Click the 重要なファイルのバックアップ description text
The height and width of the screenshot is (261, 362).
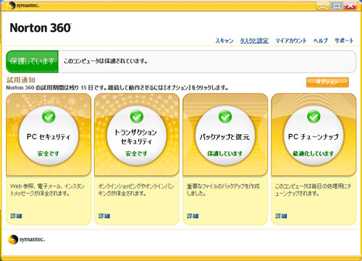pyautogui.click(x=223, y=190)
